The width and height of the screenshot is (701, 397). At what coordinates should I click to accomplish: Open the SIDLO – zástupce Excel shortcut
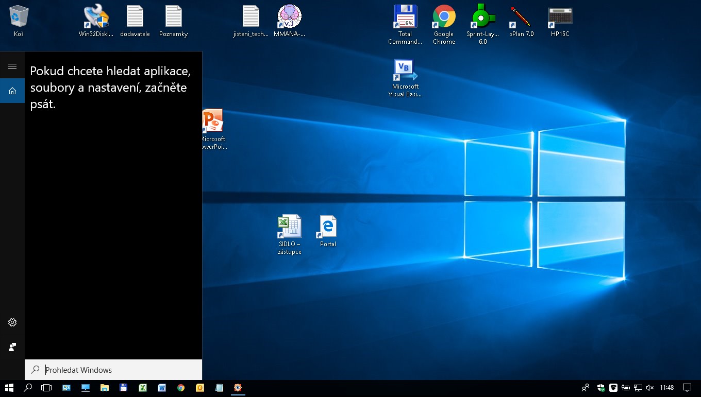289,228
